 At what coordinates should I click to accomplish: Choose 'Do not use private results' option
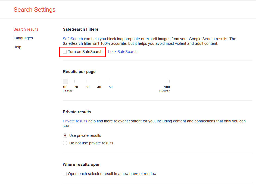[x=65, y=143]
